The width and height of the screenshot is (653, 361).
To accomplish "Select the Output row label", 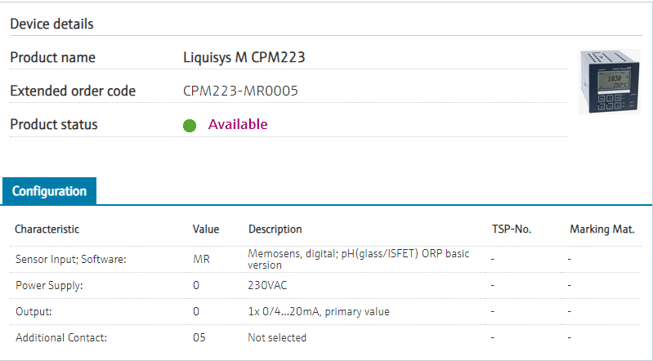I will tap(34, 311).
